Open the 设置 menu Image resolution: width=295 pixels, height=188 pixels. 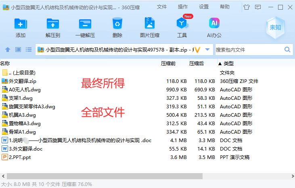pyautogui.click(x=204, y=7)
